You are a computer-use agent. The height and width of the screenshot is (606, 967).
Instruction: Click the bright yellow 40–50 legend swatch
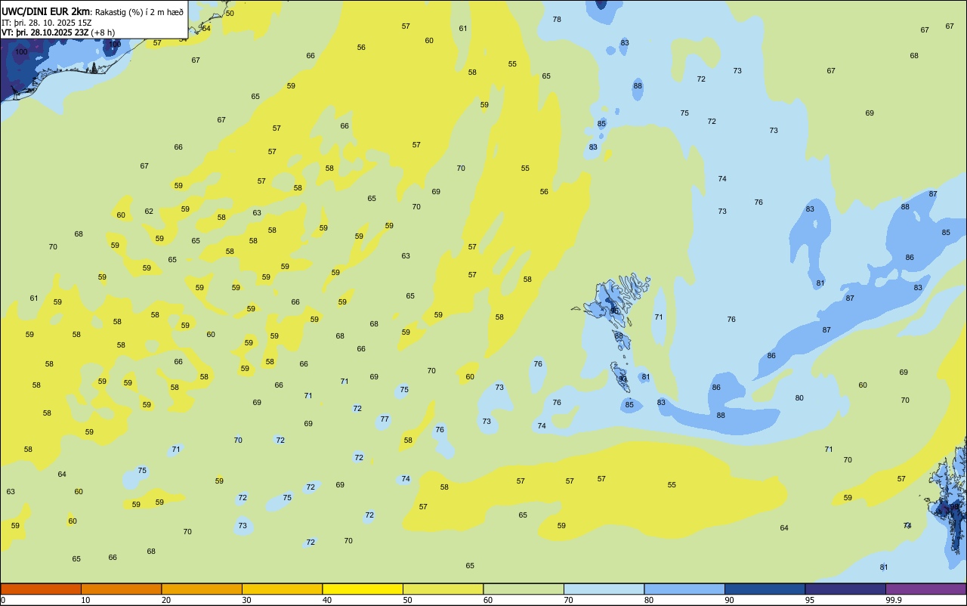coord(363,589)
